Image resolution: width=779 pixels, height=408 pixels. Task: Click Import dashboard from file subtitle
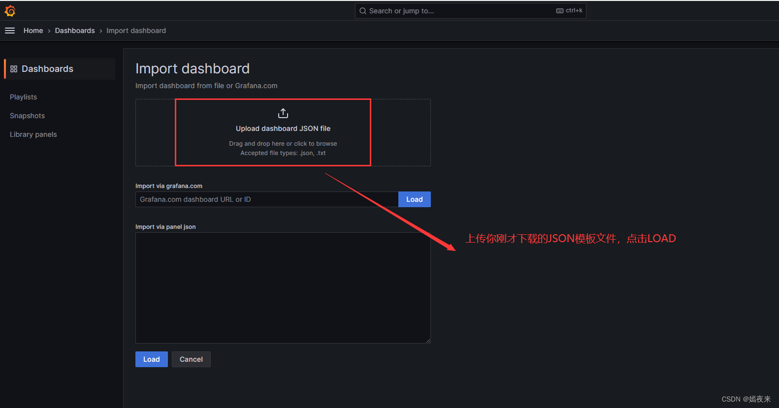tap(206, 86)
